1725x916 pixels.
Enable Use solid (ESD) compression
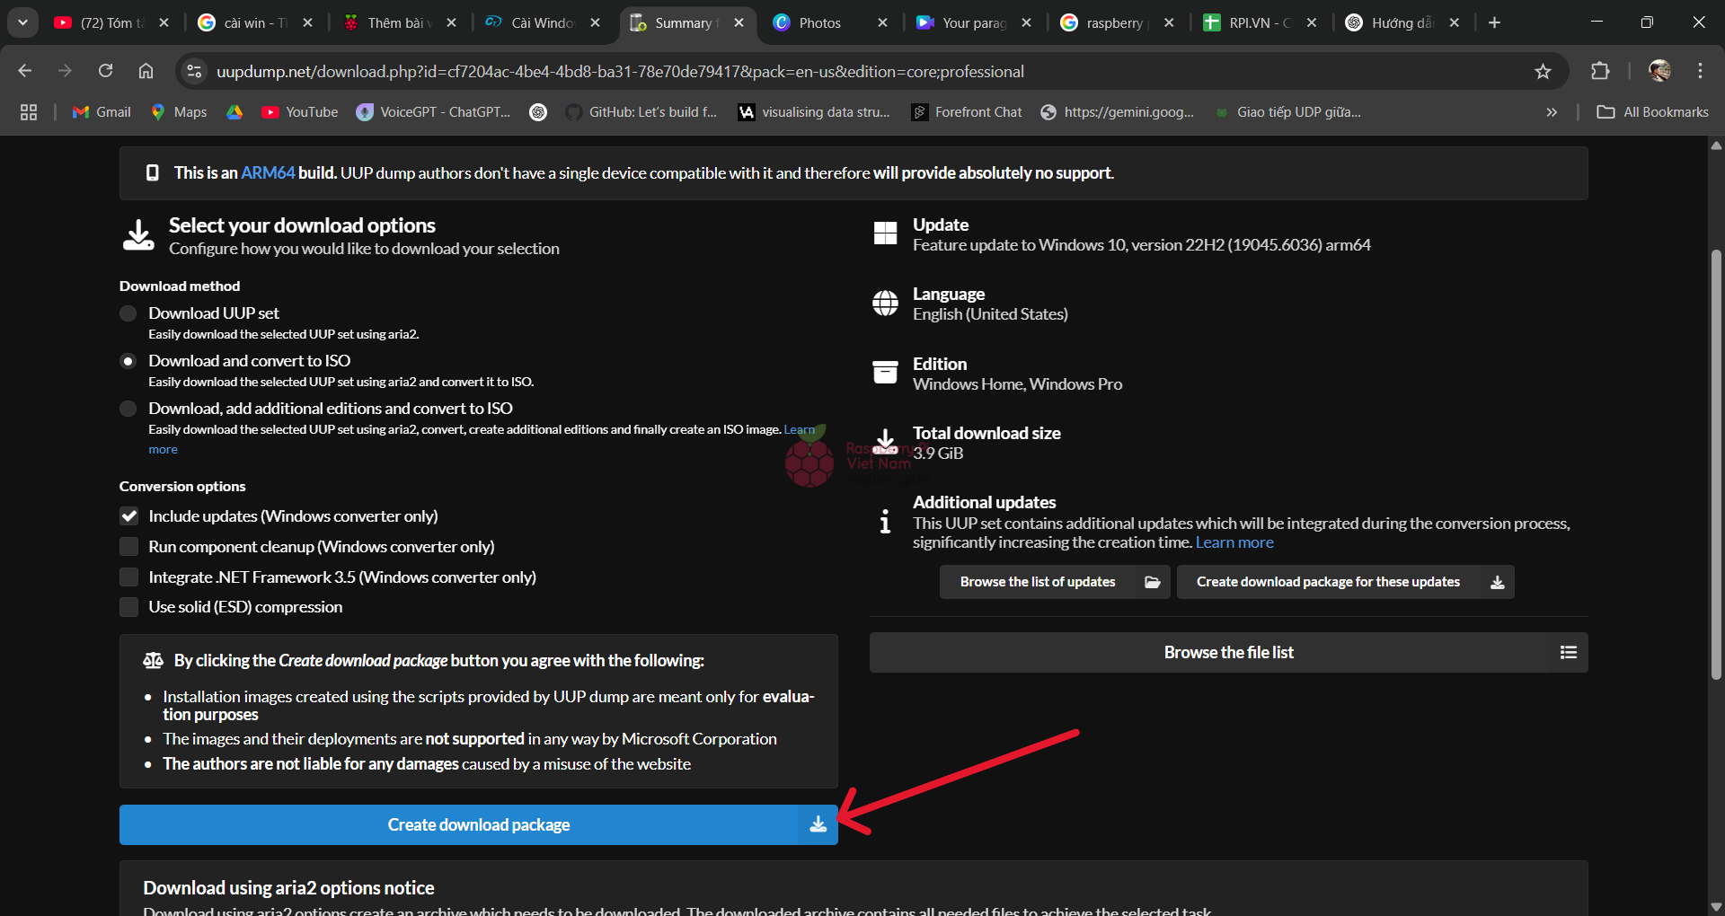coord(129,607)
